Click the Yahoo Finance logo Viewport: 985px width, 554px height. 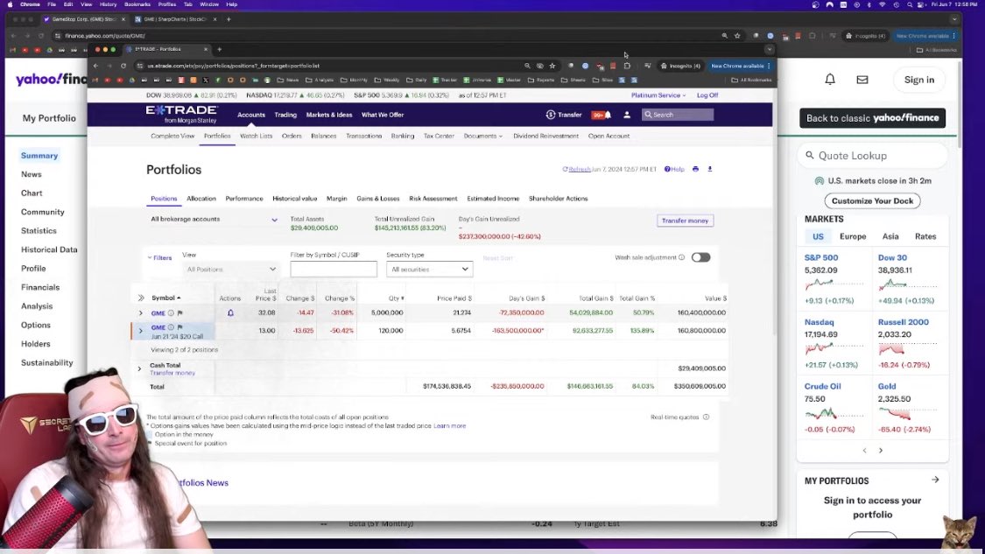tap(52, 79)
